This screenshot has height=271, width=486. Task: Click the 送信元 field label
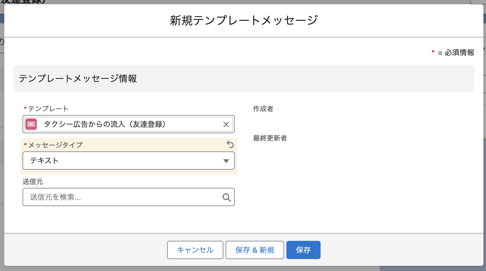click(x=33, y=182)
